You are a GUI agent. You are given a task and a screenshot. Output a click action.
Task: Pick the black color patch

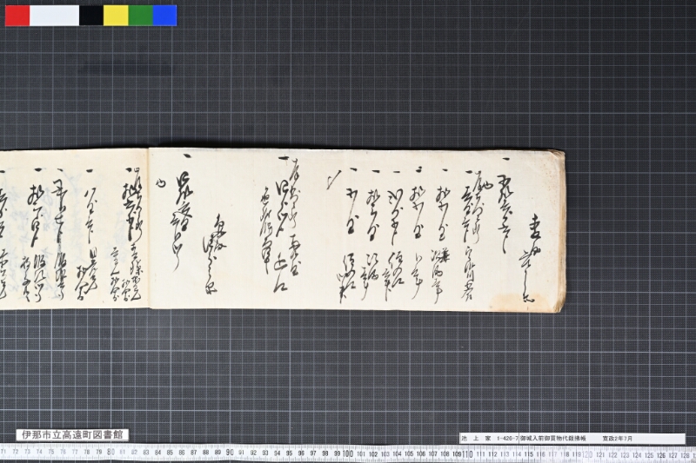(x=91, y=16)
